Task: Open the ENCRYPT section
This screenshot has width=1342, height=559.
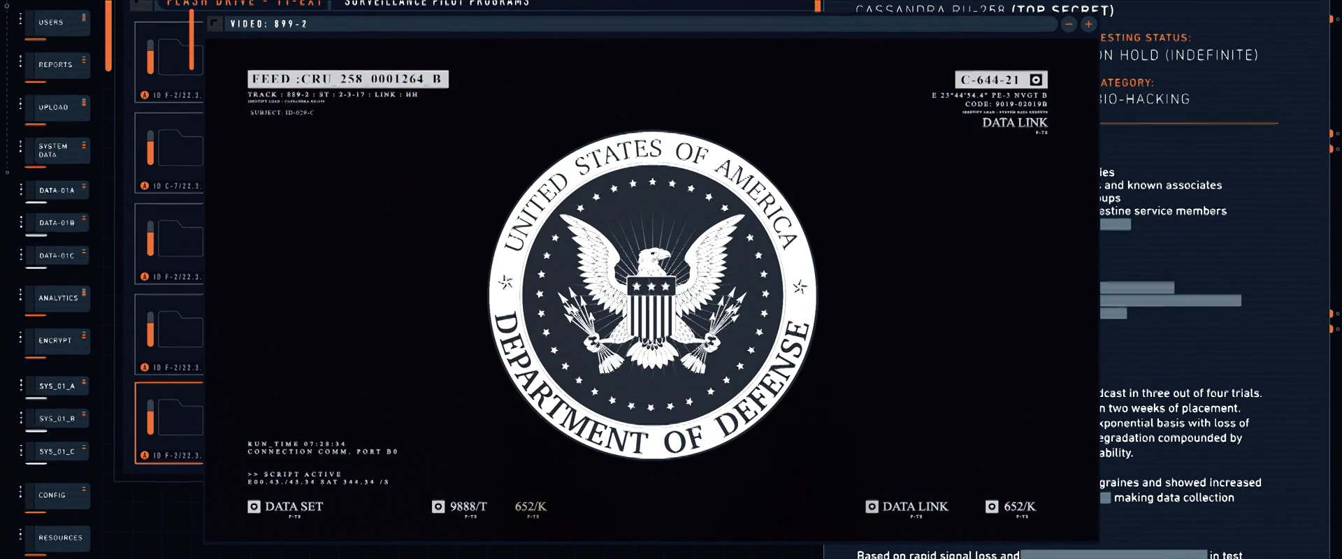Action: (x=57, y=341)
